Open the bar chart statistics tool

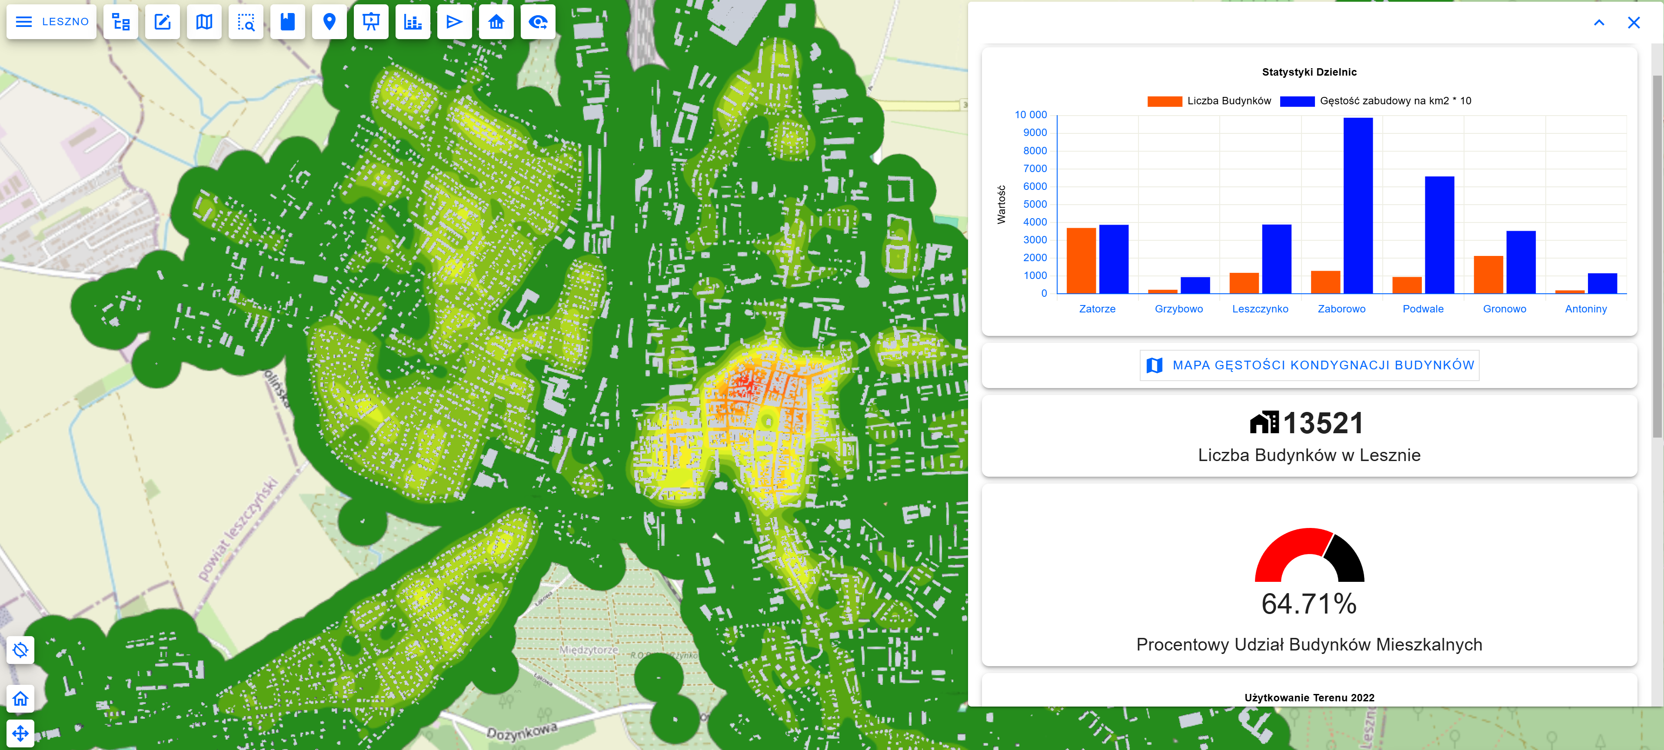413,22
